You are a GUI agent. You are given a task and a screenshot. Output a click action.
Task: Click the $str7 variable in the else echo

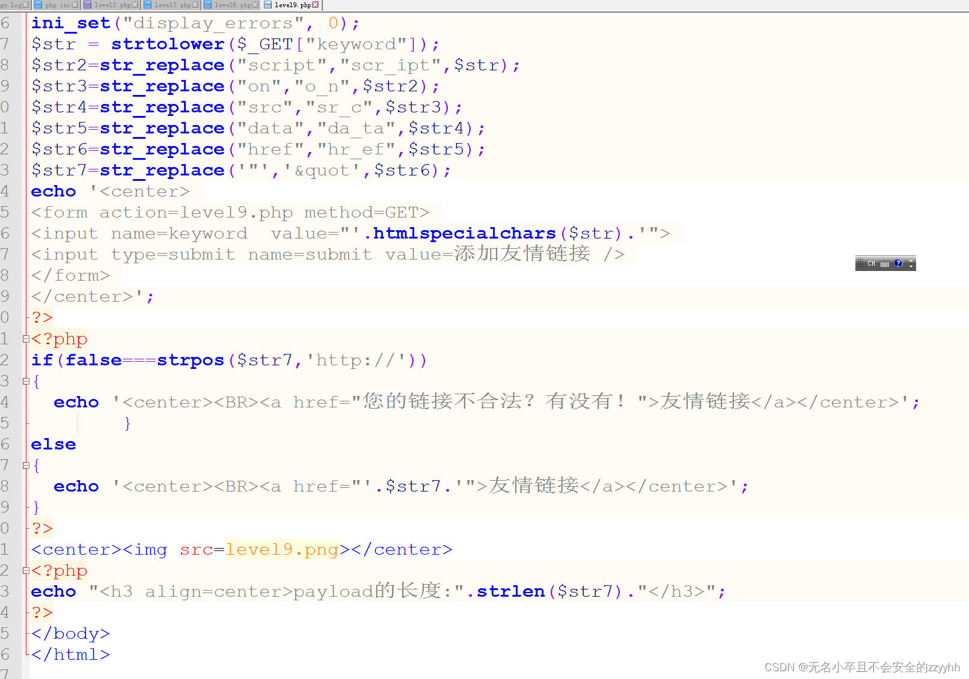(x=414, y=486)
